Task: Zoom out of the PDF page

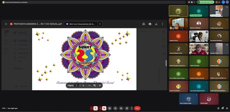Action: pyautogui.click(x=89, y=85)
